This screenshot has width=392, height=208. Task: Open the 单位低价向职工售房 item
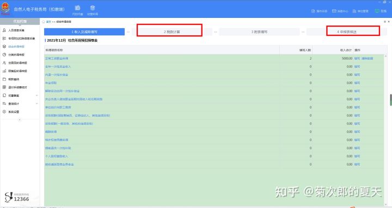(x=58, y=107)
